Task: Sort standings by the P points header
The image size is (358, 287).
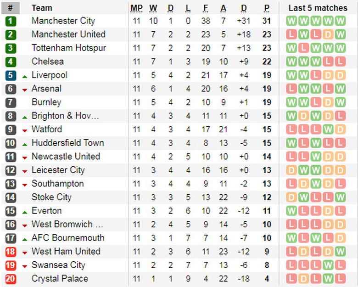Action: point(267,8)
